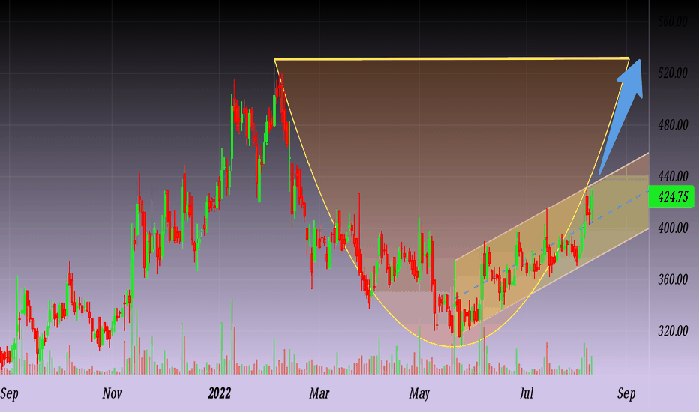Click the 400.00 price axis label
Image resolution: width=699 pixels, height=412 pixels.
point(673,228)
